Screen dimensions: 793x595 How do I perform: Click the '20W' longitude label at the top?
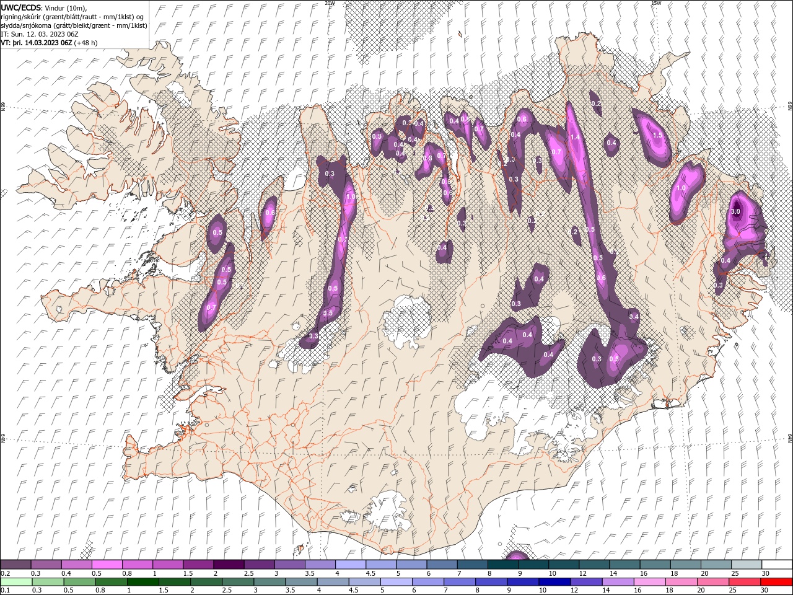330,3
